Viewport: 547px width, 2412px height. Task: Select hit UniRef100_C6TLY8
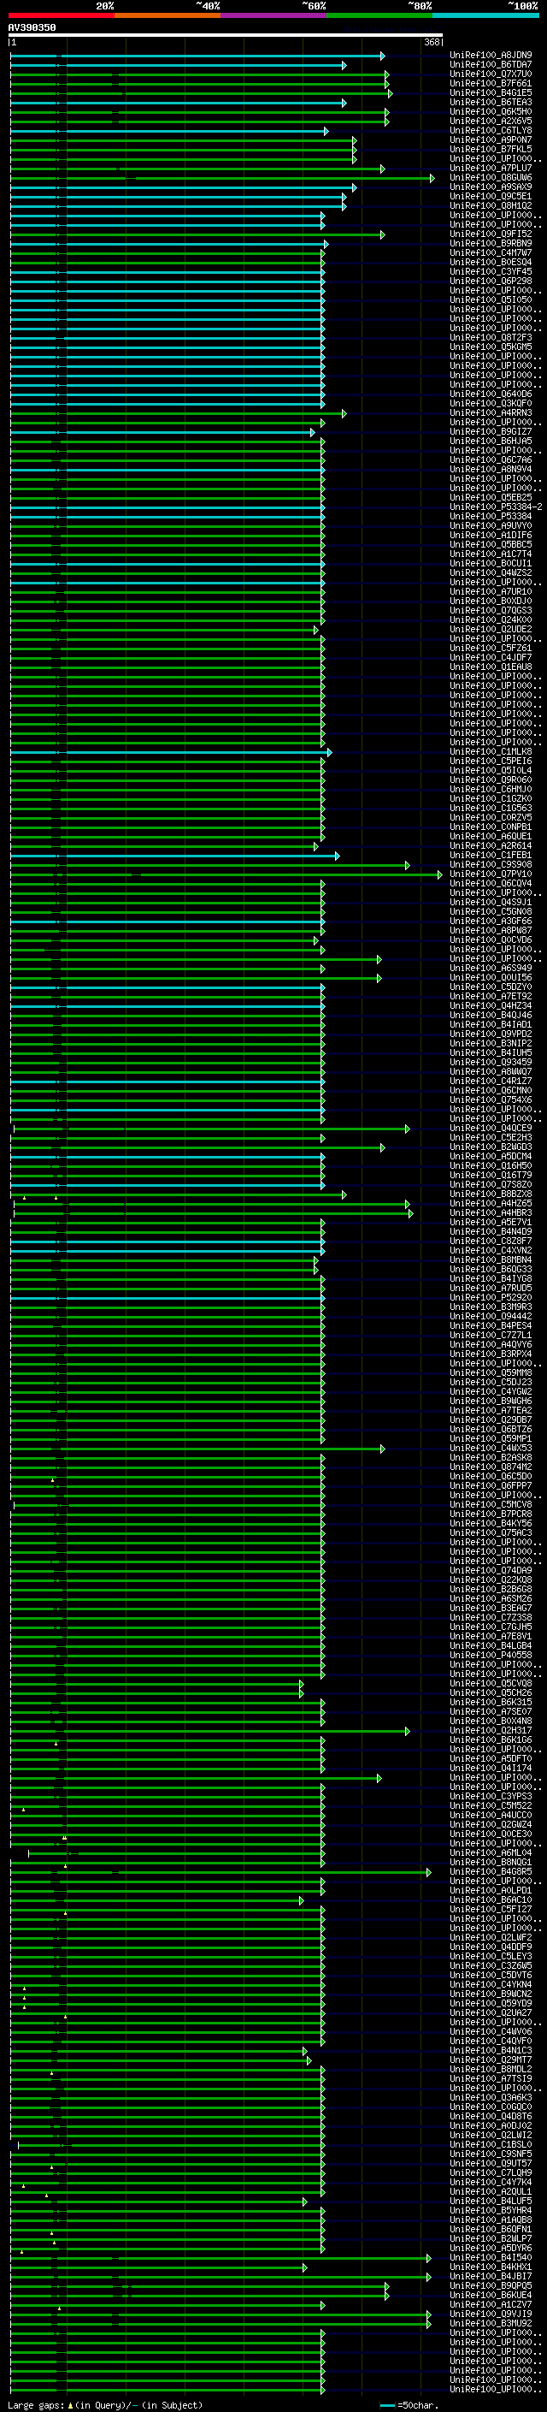click(491, 130)
